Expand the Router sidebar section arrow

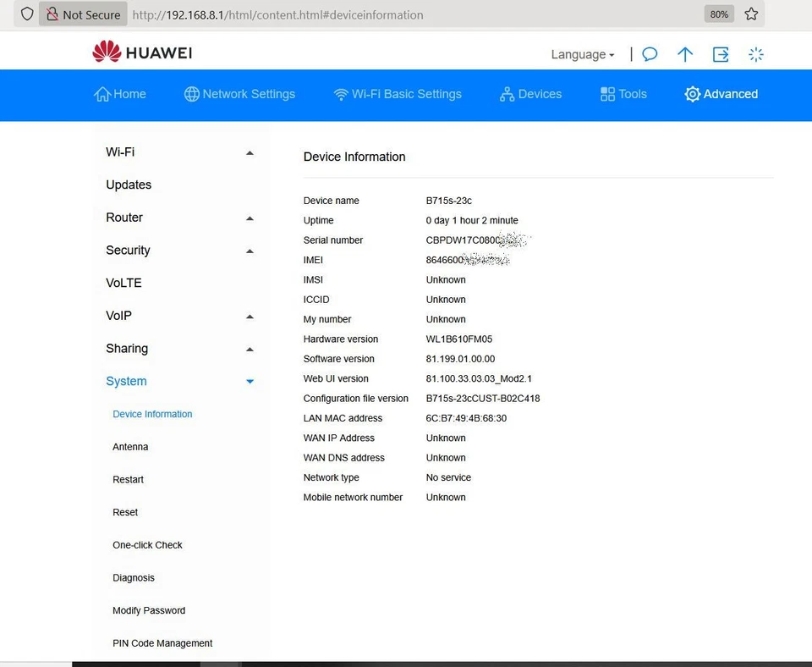[250, 218]
